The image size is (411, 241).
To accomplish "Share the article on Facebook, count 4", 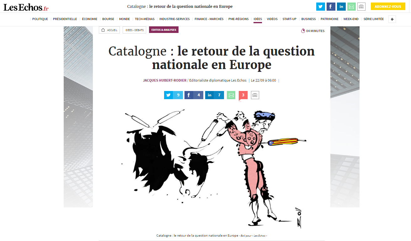I will point(194,95).
